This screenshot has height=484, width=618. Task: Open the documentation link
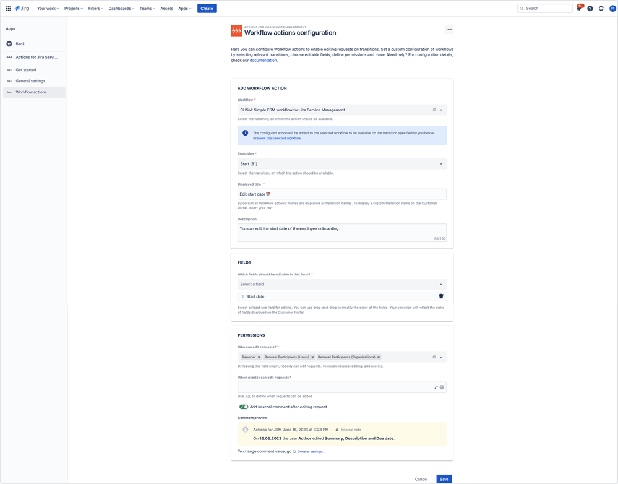click(x=264, y=61)
